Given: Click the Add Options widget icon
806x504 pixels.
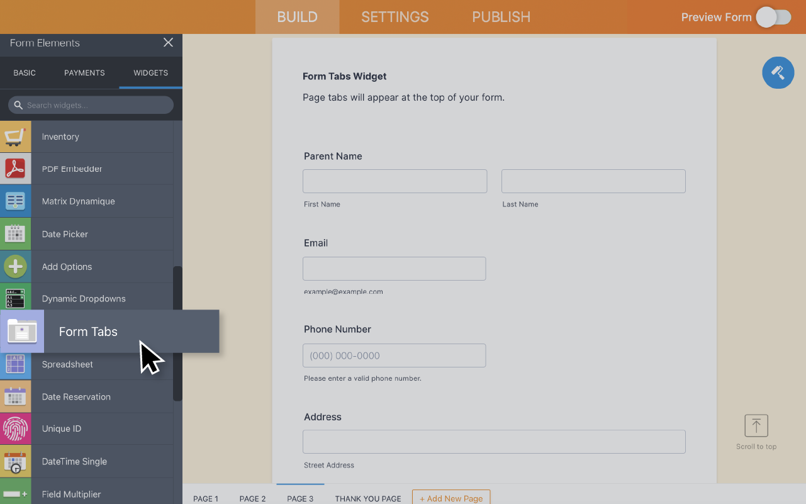Looking at the screenshot, I should [x=15, y=266].
